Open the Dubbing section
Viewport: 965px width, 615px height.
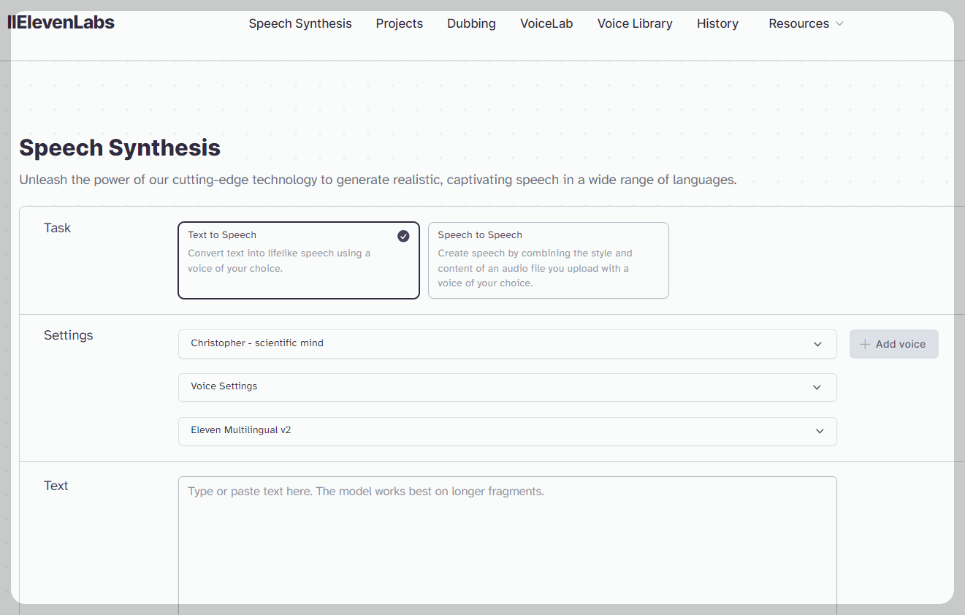pyautogui.click(x=471, y=23)
